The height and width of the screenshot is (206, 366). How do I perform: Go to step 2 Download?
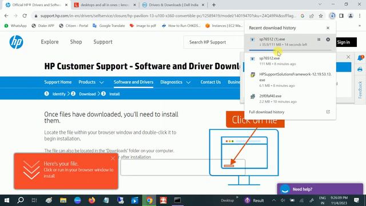83,94
